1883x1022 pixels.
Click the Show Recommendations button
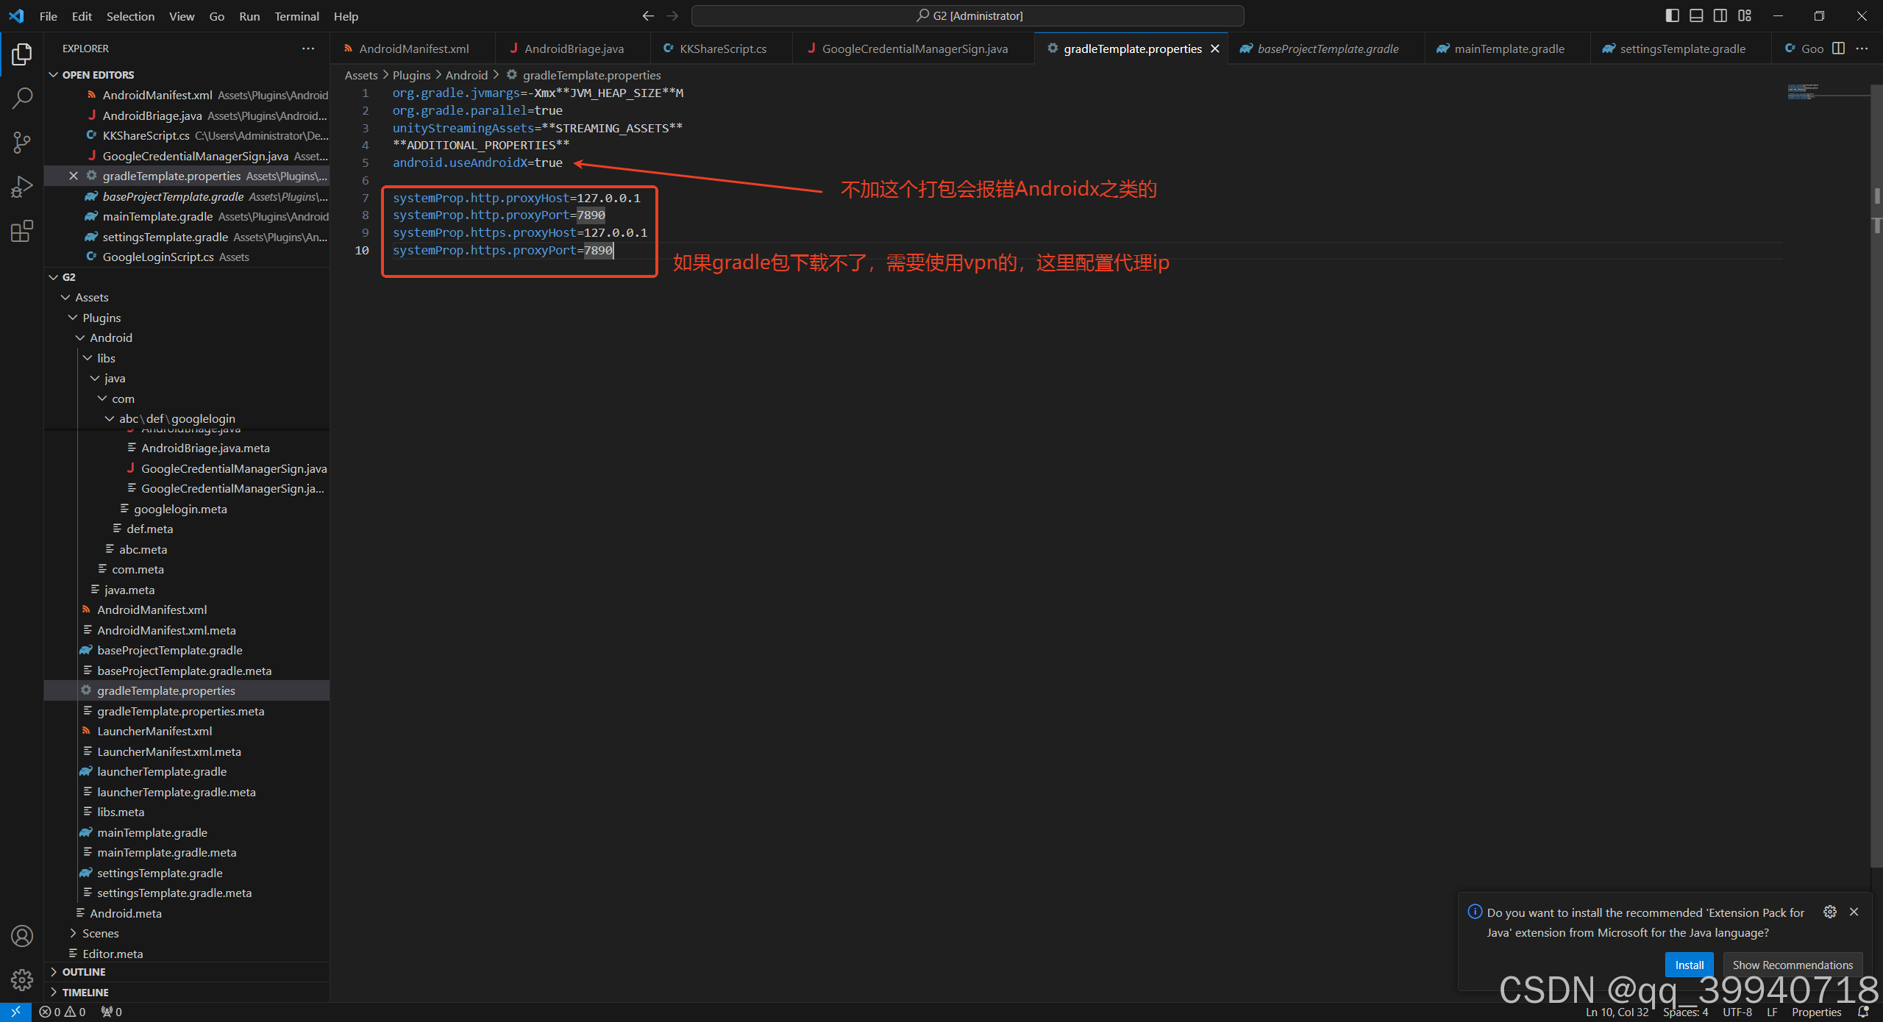tap(1793, 965)
